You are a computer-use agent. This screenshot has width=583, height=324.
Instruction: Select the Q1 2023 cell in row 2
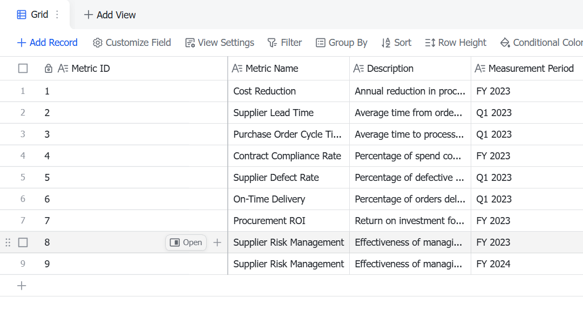click(x=527, y=113)
